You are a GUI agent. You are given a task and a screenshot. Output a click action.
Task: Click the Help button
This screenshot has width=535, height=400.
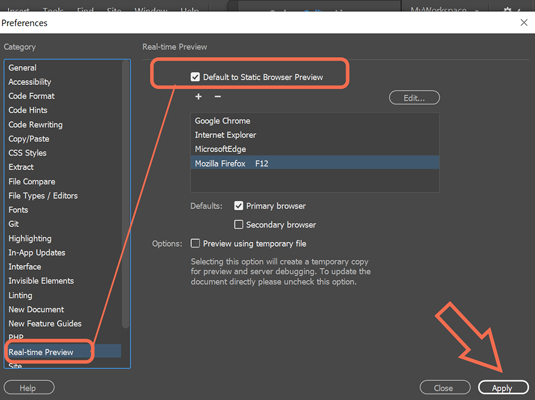pos(29,387)
